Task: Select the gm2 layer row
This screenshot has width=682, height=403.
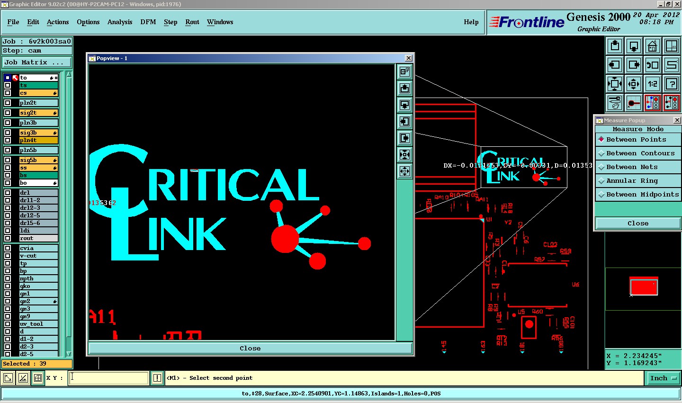Action: point(38,301)
